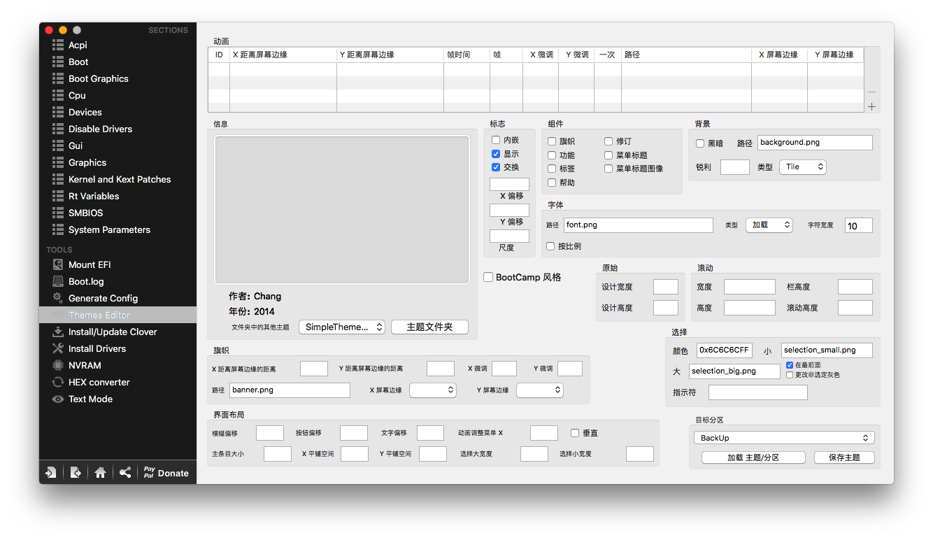Open the NVRAM chip icon

(58, 365)
